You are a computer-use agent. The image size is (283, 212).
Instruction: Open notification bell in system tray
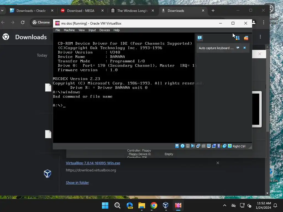click(276, 205)
